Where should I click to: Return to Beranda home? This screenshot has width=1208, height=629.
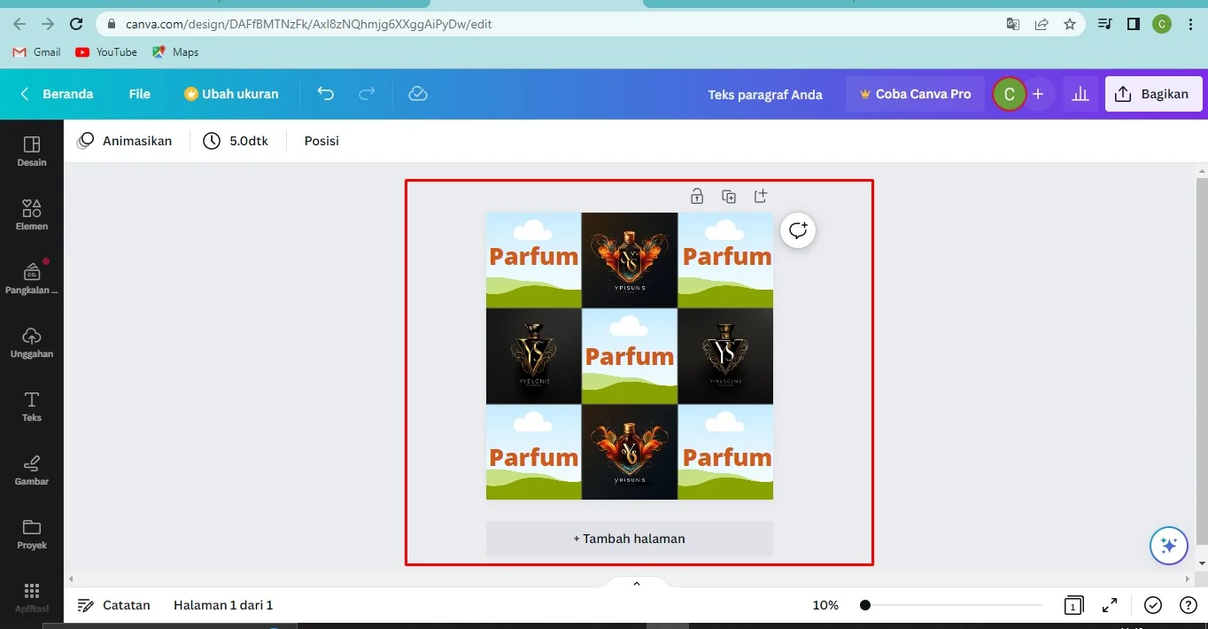point(58,94)
